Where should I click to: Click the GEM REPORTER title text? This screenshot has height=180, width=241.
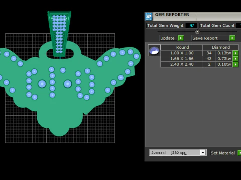[172, 15]
